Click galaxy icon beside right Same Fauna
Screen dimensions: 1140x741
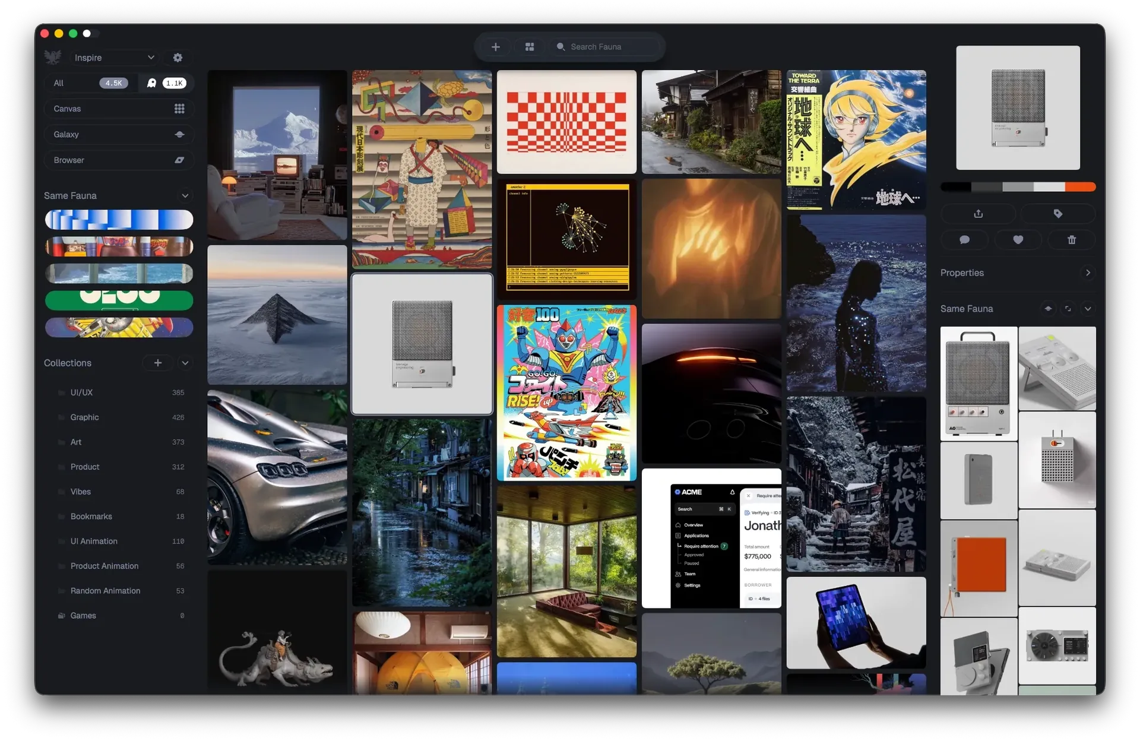point(1048,309)
